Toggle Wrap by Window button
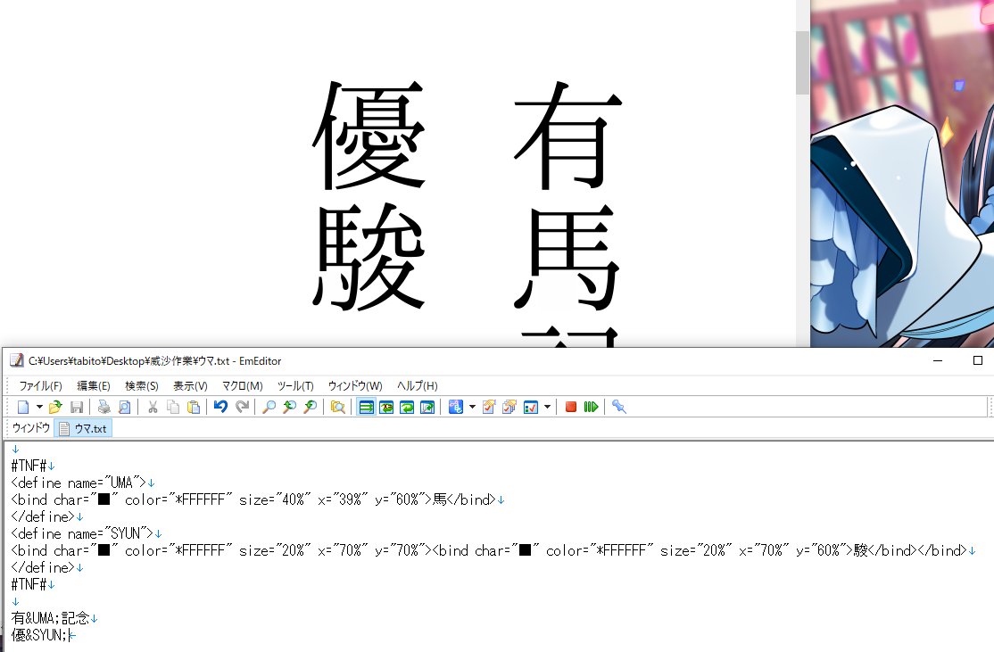994x652 pixels. (407, 407)
